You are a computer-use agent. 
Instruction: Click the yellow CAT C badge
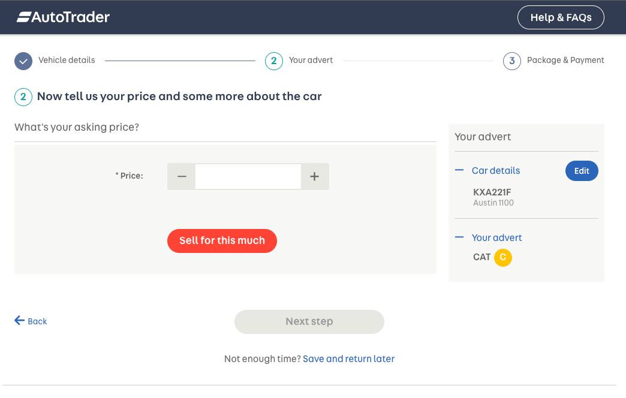coord(502,257)
